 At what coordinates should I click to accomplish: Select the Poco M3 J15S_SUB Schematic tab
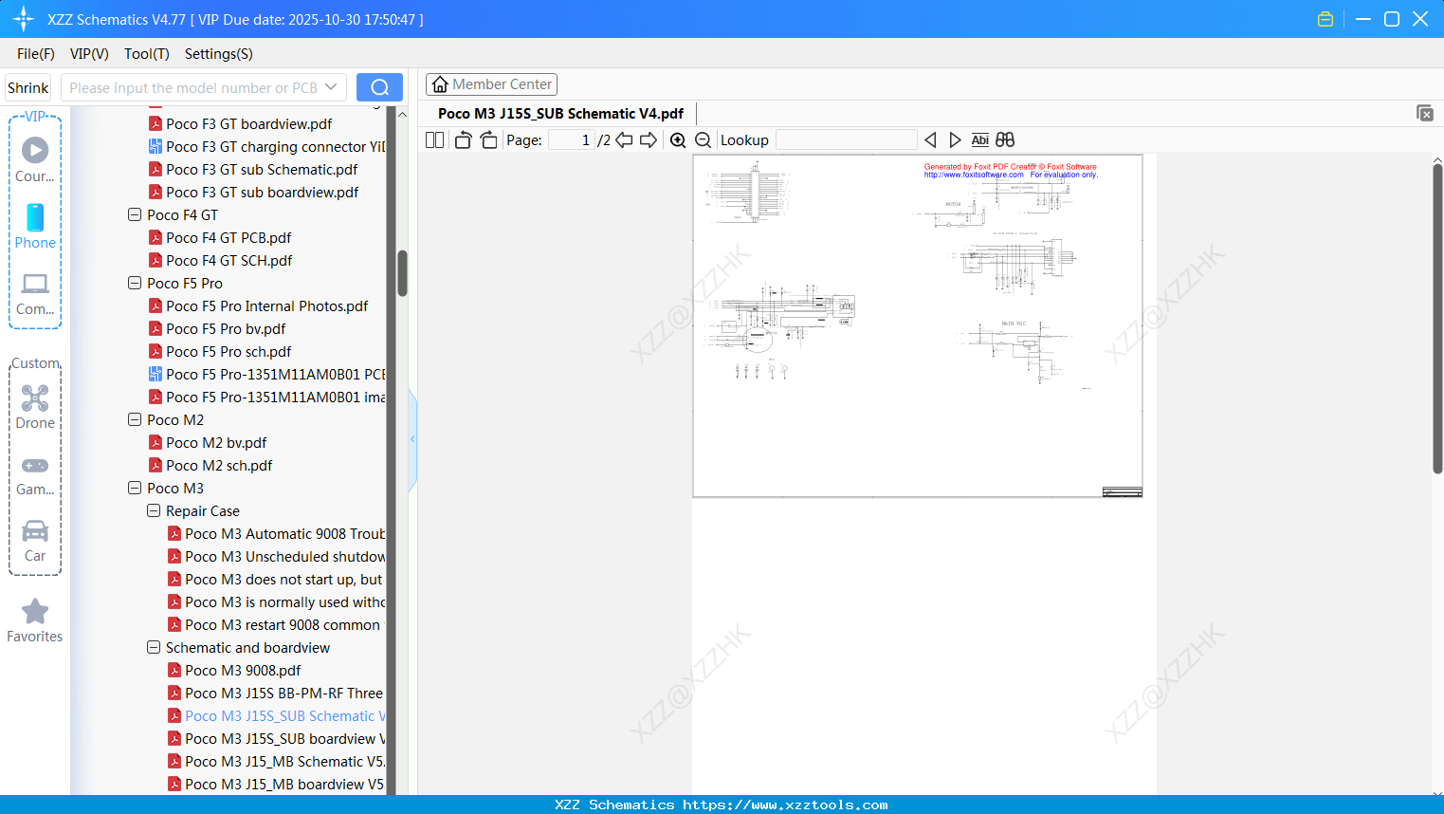click(x=560, y=113)
